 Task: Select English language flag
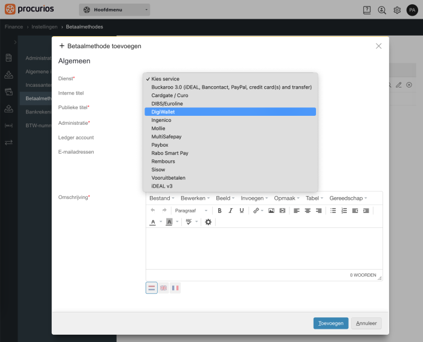pyautogui.click(x=164, y=288)
